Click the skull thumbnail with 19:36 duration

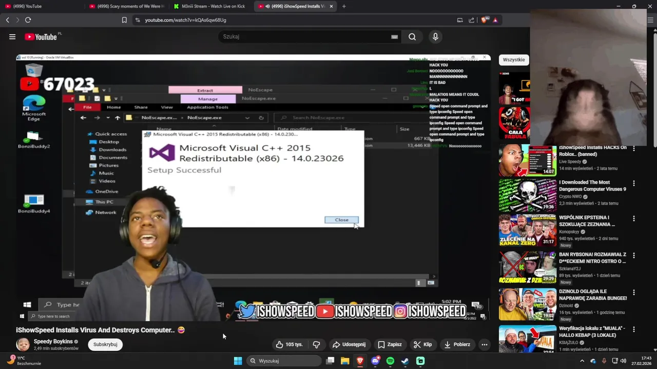tap(528, 195)
